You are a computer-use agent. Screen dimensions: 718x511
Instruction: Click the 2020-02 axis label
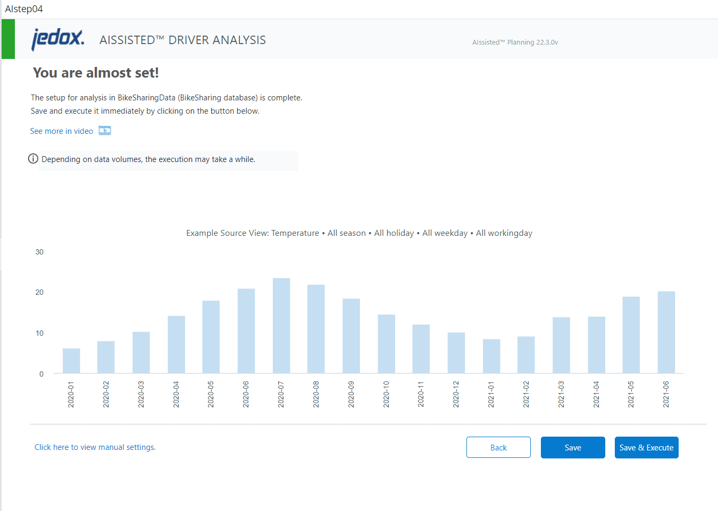(x=106, y=394)
